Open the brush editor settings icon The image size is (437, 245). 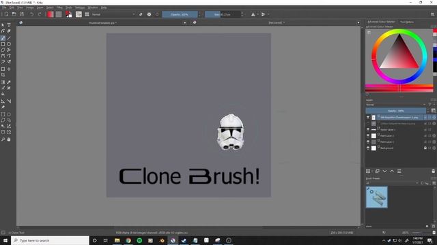[x=79, y=14]
